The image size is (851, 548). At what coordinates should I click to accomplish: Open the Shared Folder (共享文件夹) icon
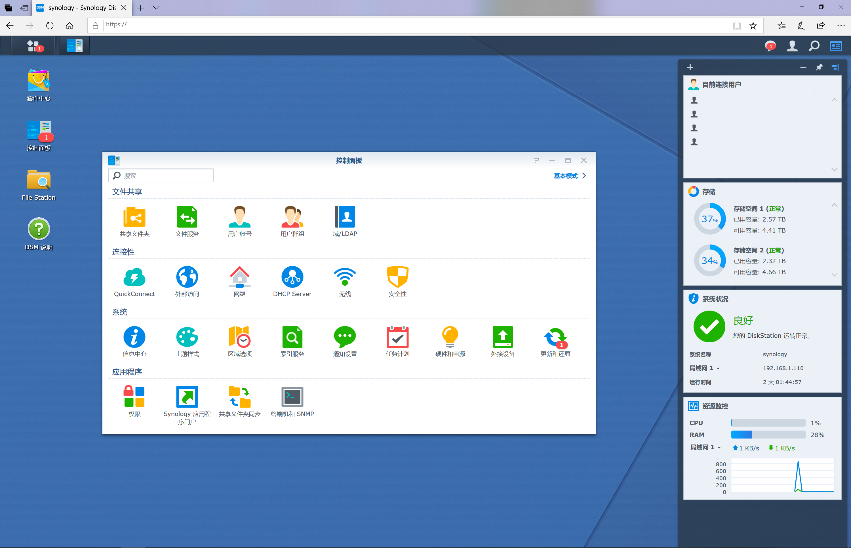pos(134,217)
